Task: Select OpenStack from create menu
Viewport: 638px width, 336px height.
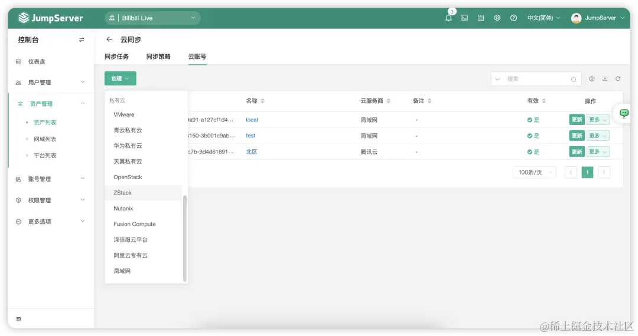Action: tap(144, 177)
